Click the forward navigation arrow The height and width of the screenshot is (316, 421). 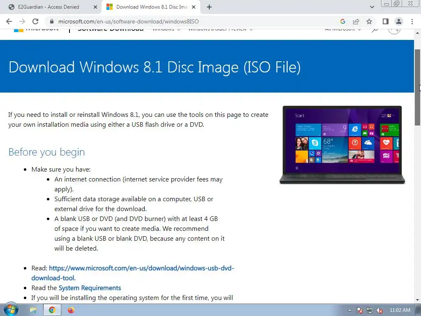[22, 21]
